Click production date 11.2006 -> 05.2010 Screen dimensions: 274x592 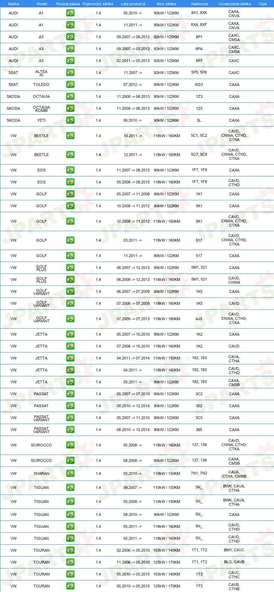[x=133, y=562]
